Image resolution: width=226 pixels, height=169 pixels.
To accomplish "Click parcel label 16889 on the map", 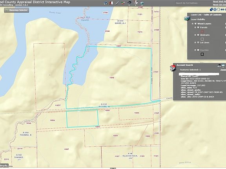I will [x=115, y=136].
